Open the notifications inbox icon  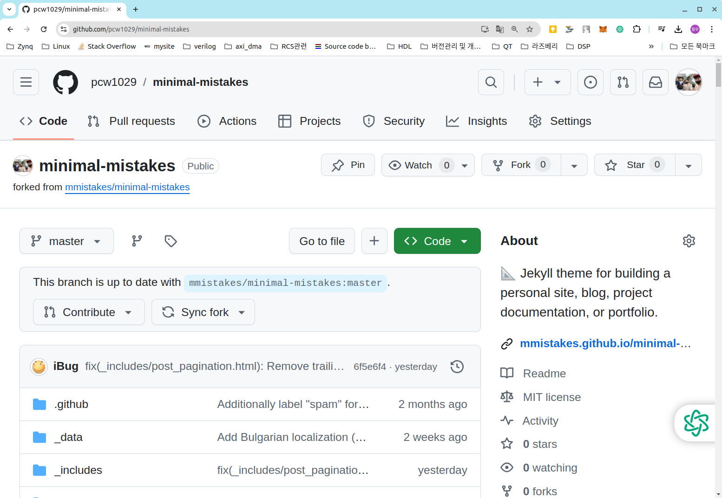coord(655,82)
